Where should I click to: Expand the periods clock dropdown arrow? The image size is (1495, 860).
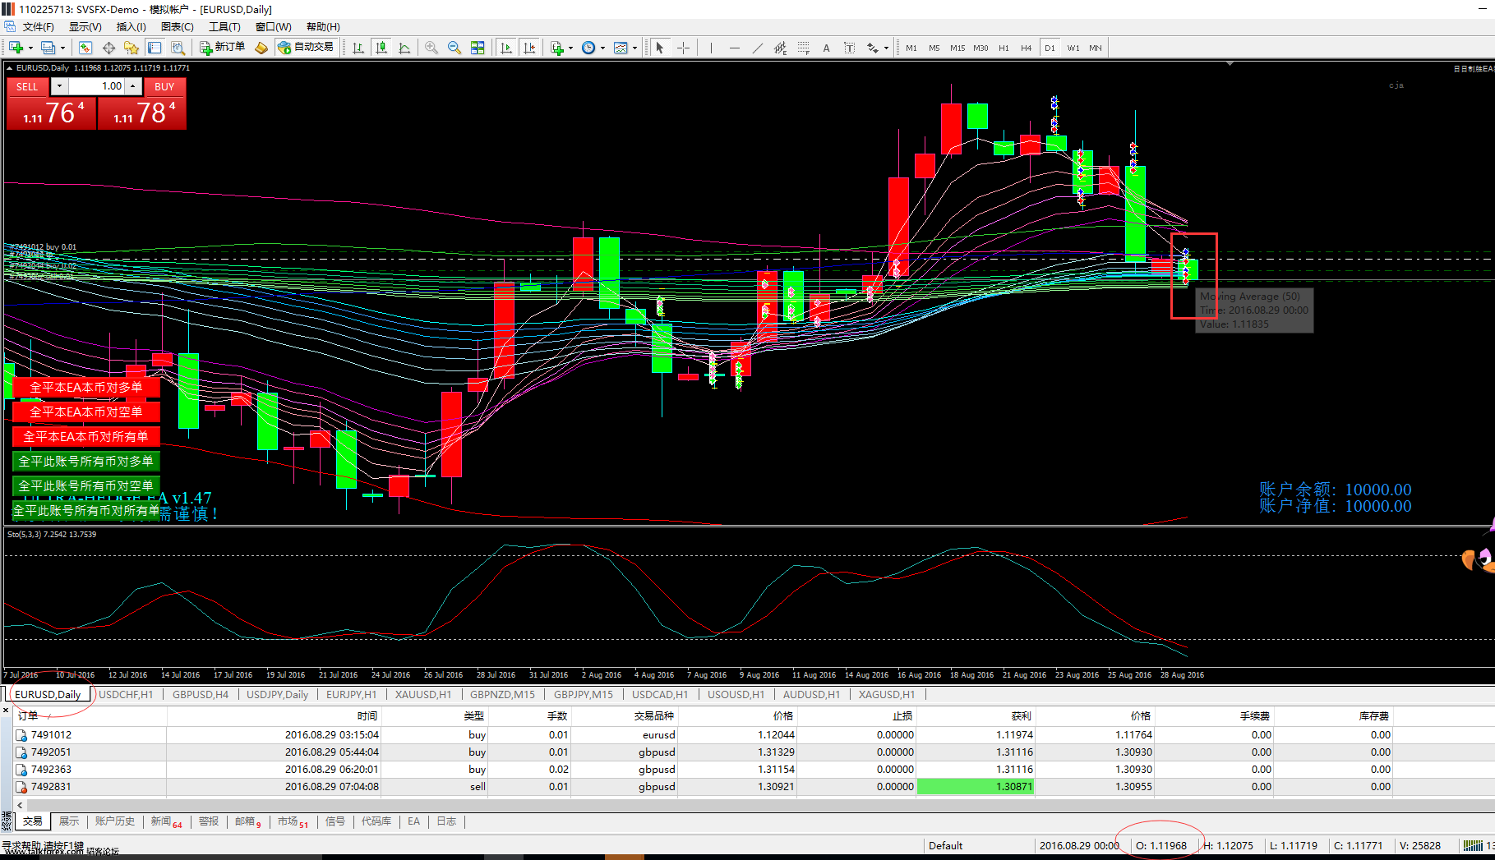[x=602, y=48]
